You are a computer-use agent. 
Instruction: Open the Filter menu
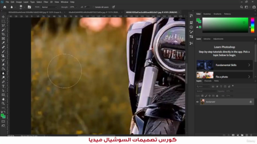(46, 2)
